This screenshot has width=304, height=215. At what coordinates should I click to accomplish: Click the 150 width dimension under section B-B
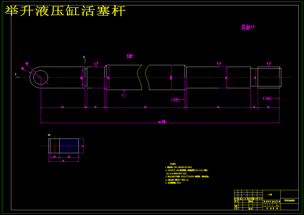(63, 161)
